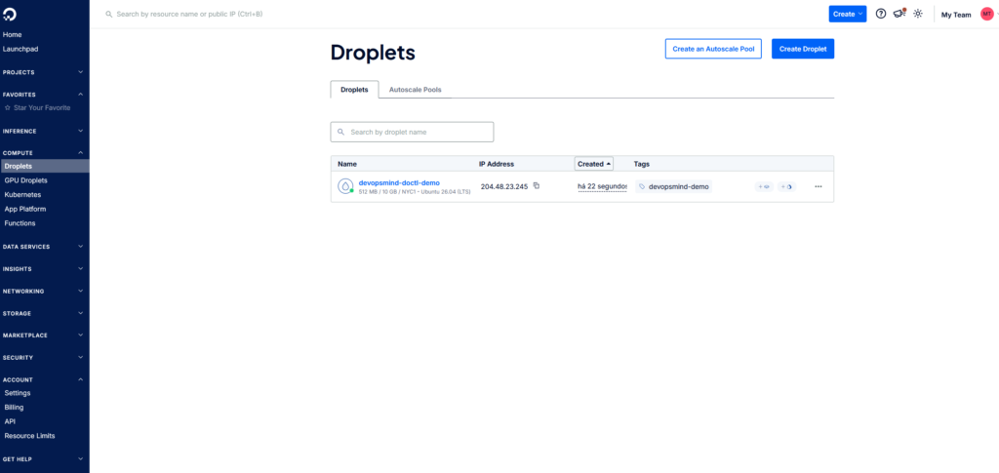Focus the Search by droplet name field
Screen dimensions: 999x473
pyautogui.click(x=412, y=132)
